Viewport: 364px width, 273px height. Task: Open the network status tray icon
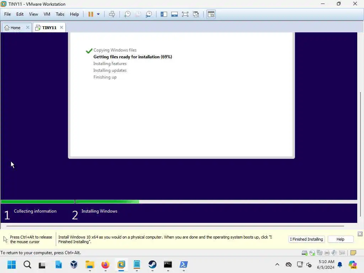pos(300,264)
